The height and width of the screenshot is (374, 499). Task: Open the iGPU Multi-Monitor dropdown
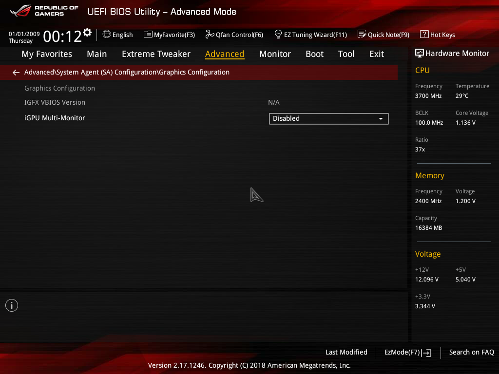click(329, 119)
